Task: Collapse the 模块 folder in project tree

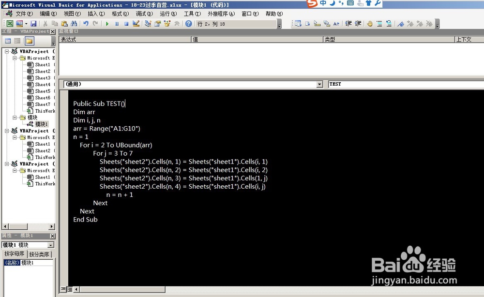Action: [15, 118]
